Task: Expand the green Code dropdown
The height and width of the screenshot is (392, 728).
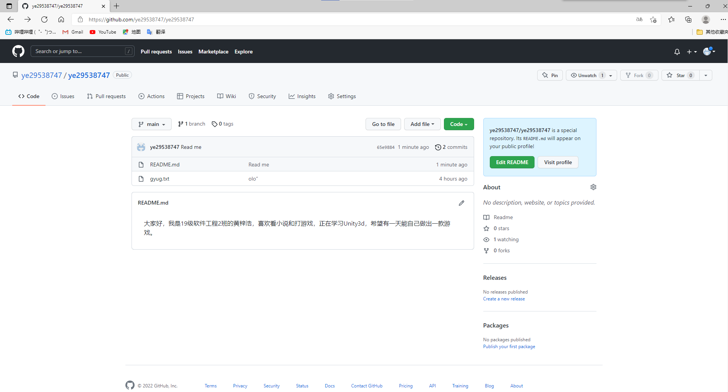Action: point(459,124)
